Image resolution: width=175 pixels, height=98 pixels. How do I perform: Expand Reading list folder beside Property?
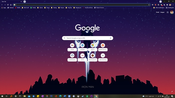tap(77, 8)
